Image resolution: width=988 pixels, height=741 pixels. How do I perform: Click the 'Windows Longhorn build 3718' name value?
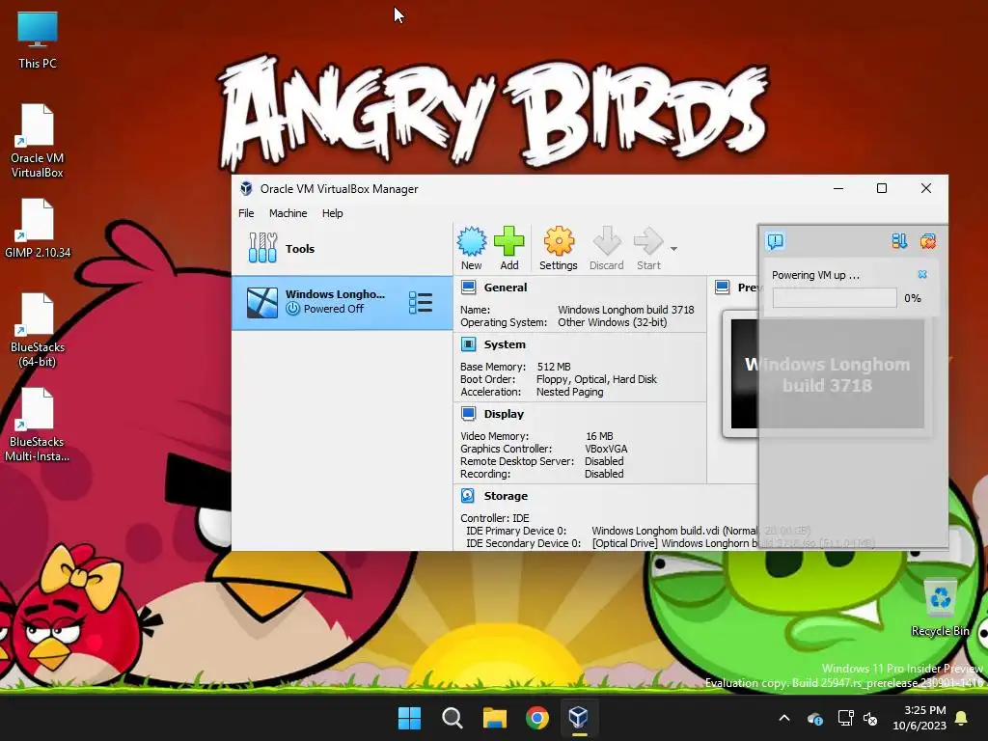625,310
